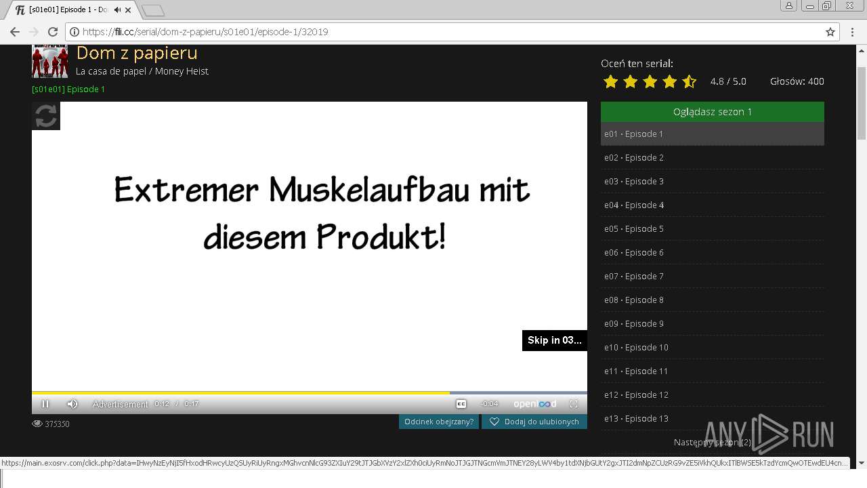Click scrollbar down arrow
Screen dimensions: 867x488
[862, 463]
